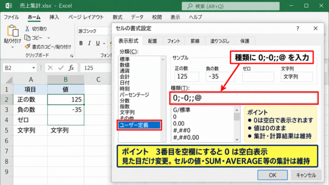
Task: Open the File menu tab
Action: point(11,17)
